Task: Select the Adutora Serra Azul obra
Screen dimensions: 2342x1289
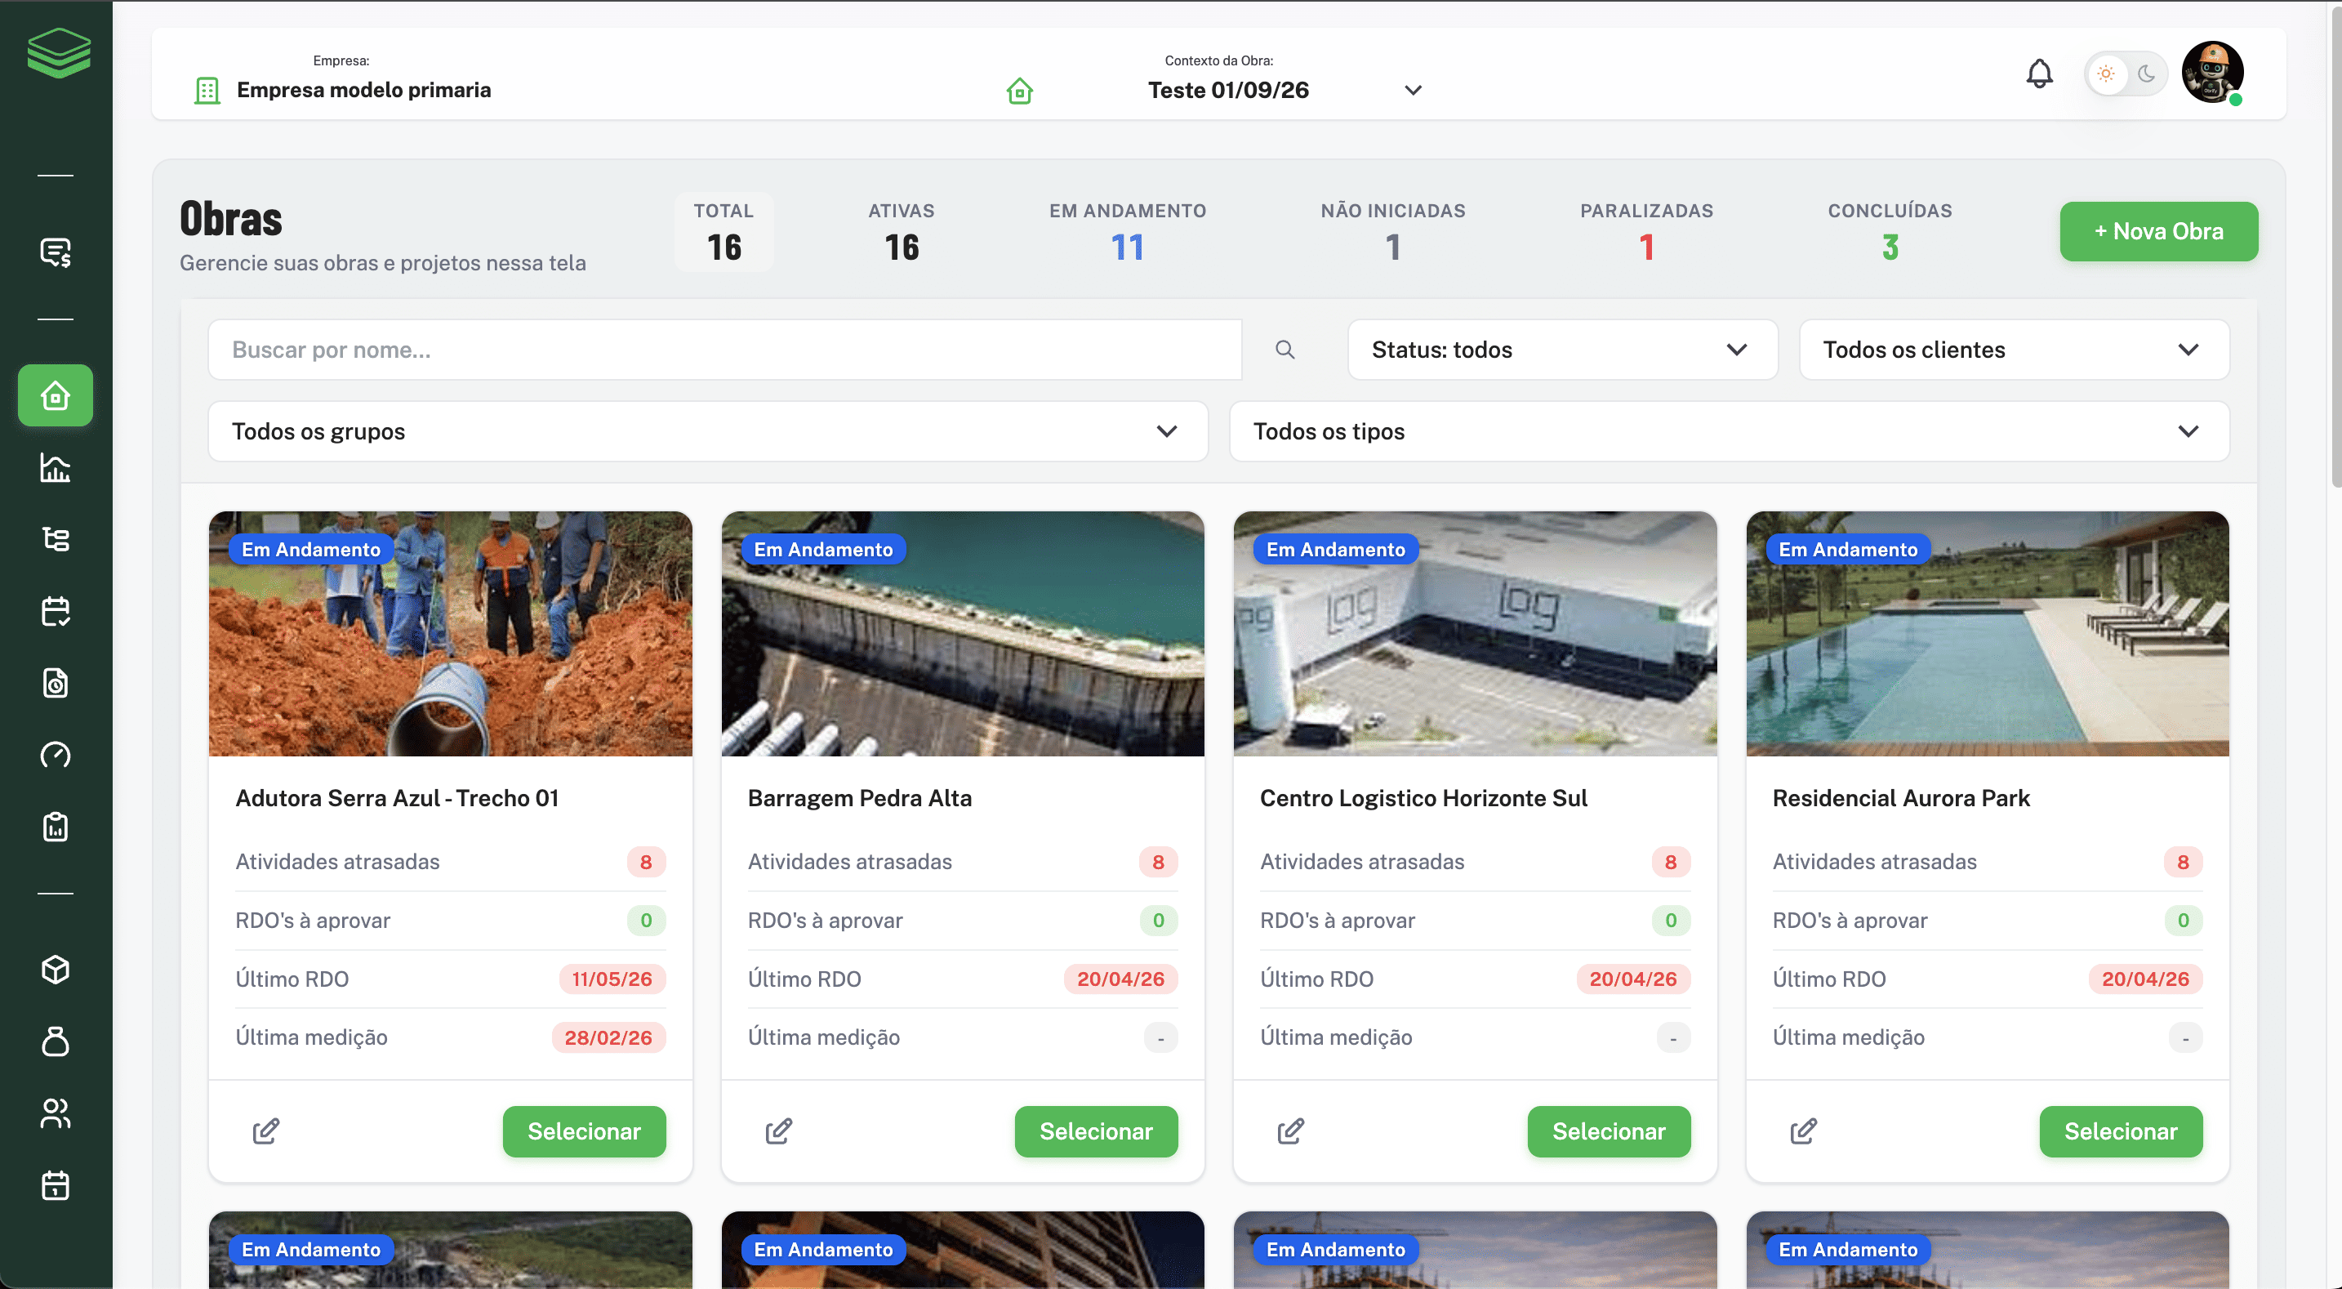Action: click(584, 1131)
